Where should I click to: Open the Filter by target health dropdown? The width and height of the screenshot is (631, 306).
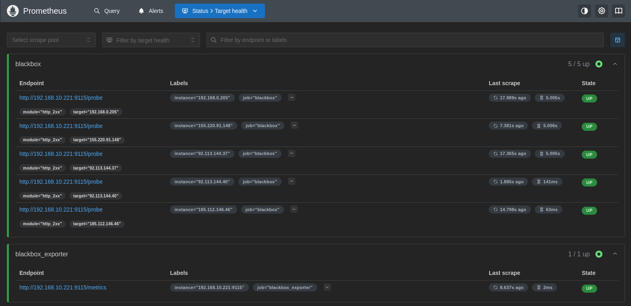point(151,40)
